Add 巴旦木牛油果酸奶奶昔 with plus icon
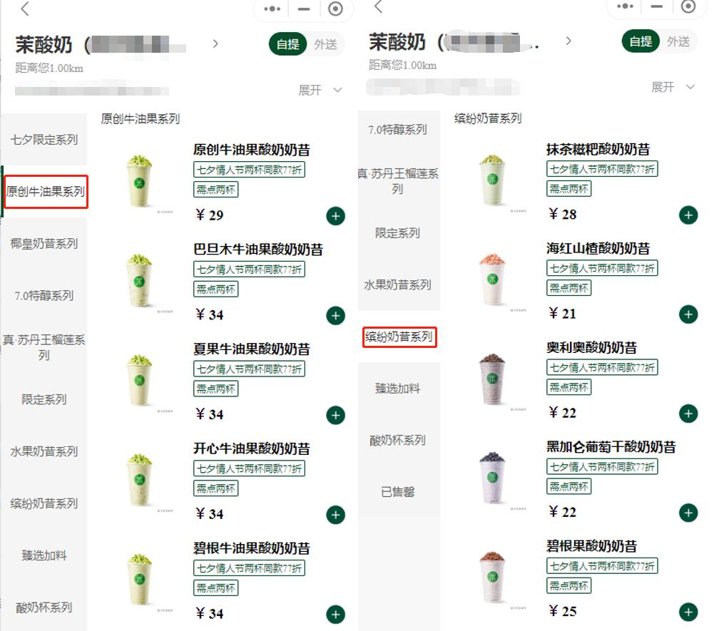 (335, 315)
